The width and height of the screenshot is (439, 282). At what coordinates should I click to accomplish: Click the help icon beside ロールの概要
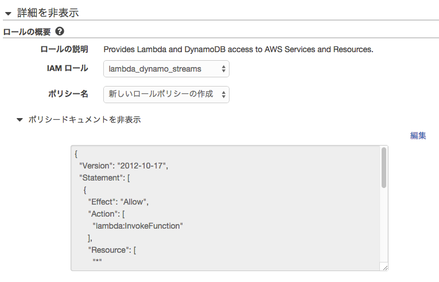(60, 32)
